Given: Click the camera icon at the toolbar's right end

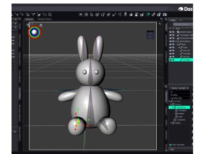Looking at the screenshot, I should (165, 15).
